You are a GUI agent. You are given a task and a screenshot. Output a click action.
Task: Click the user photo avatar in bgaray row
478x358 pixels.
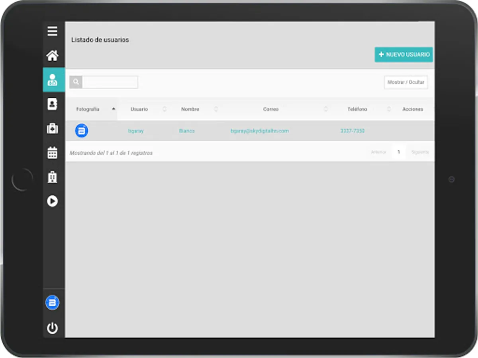tap(82, 130)
